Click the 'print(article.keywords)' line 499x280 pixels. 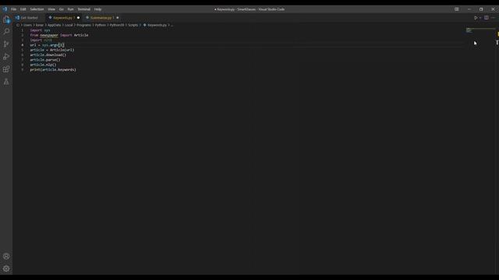pyautogui.click(x=53, y=69)
